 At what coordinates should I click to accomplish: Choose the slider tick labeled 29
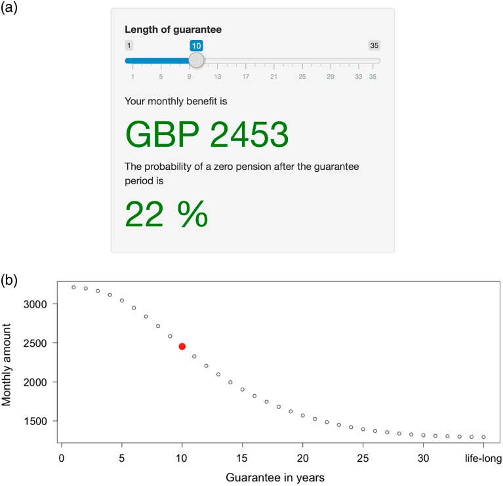[331, 77]
